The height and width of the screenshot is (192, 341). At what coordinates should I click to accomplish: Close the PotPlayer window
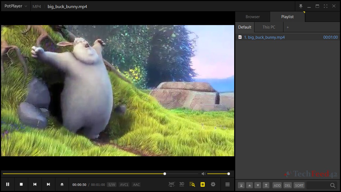click(334, 6)
